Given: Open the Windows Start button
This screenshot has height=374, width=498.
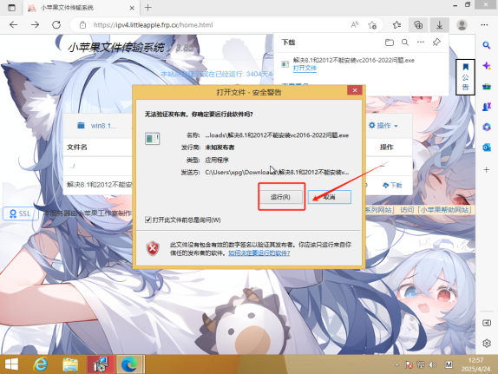Looking at the screenshot, I should [x=12, y=364].
